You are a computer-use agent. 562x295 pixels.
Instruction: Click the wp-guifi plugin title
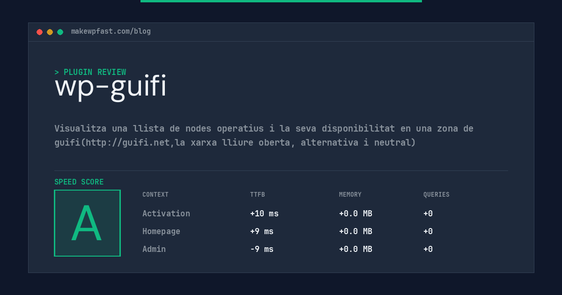[111, 87]
